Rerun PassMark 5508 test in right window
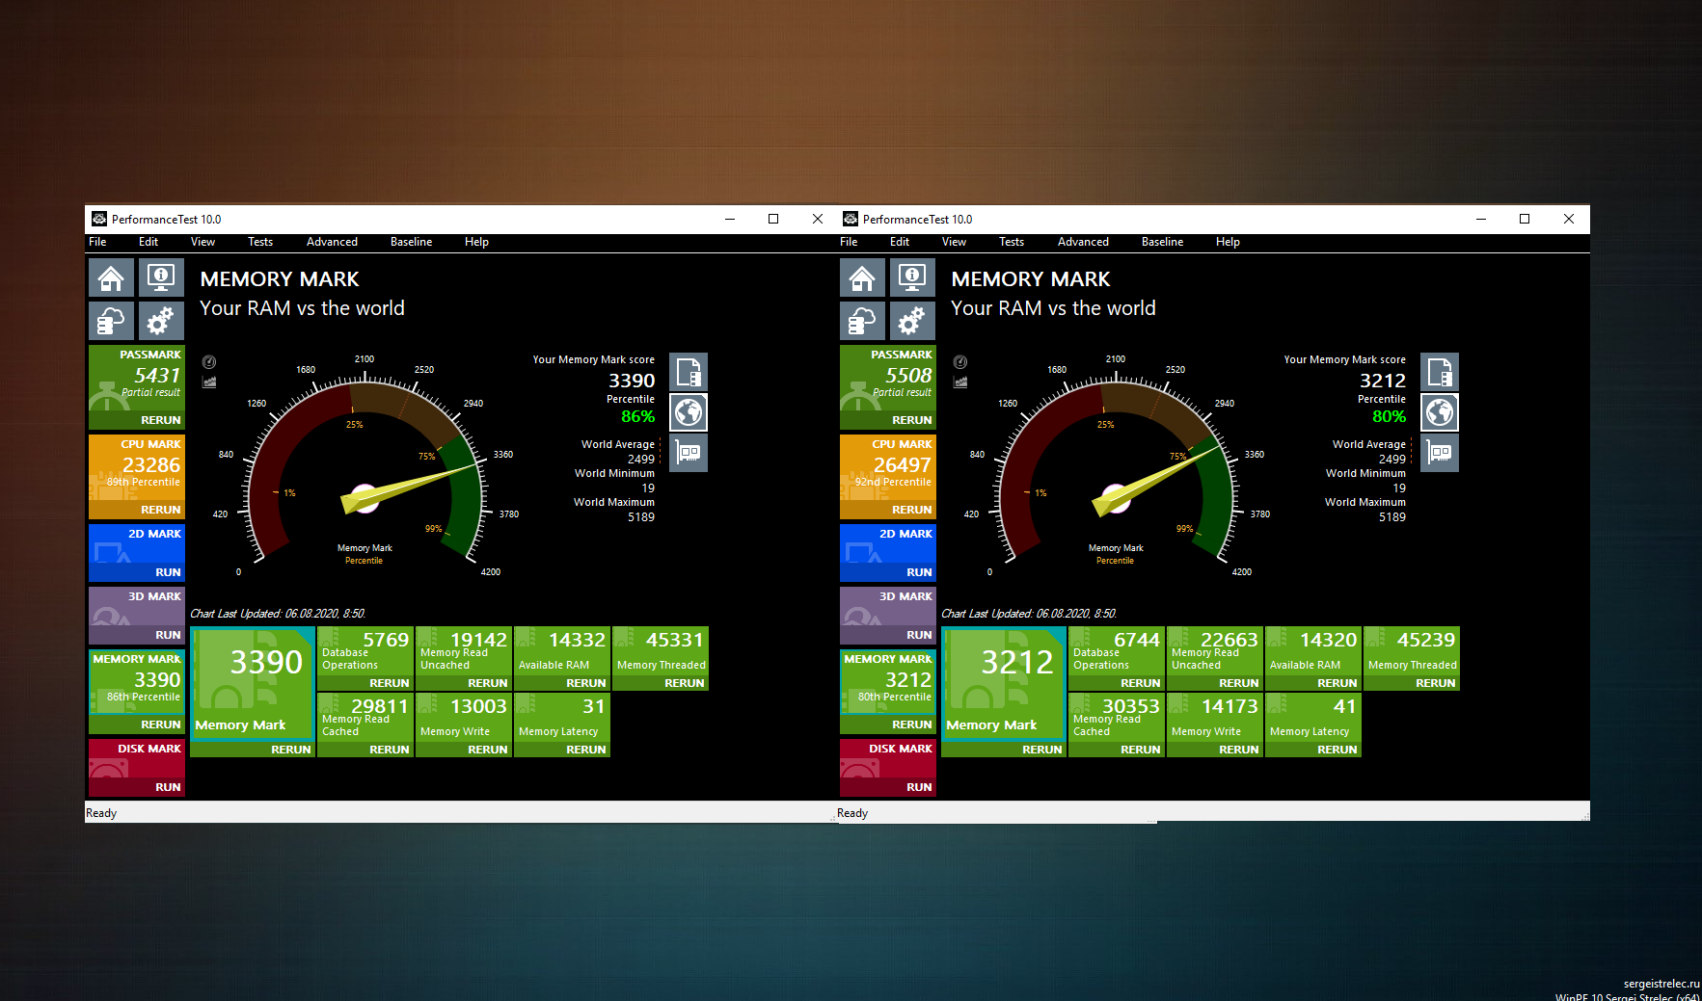This screenshot has height=1001, width=1702. click(x=911, y=420)
